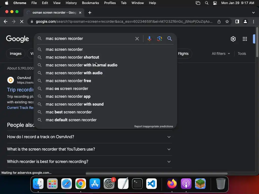Open Spotlight search in menu bar

(206, 3)
